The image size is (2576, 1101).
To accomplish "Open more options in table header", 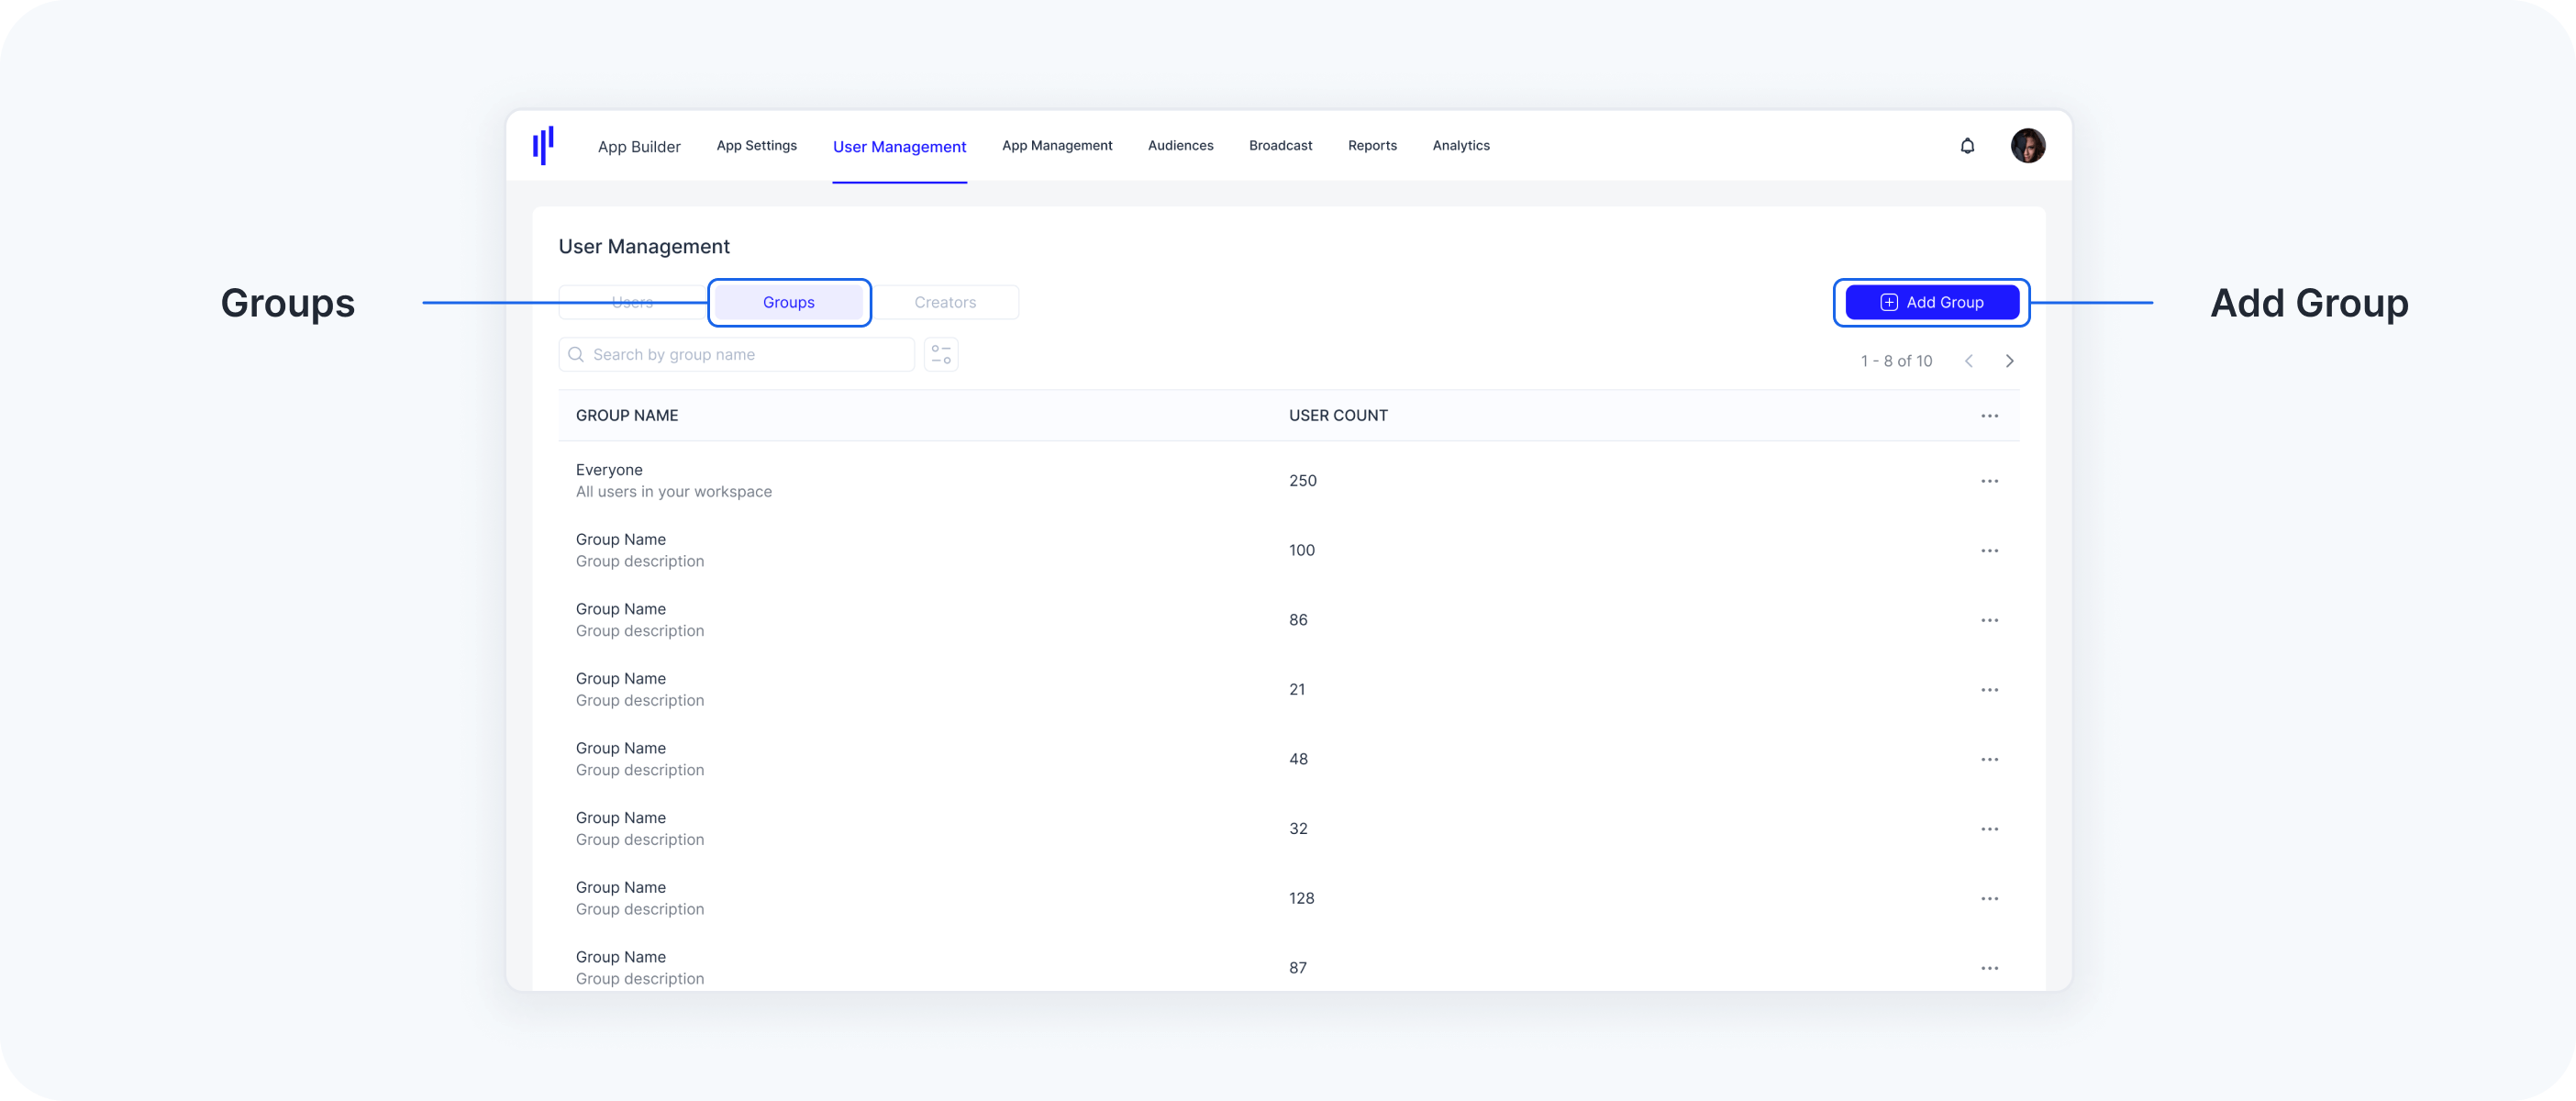I will (1989, 416).
